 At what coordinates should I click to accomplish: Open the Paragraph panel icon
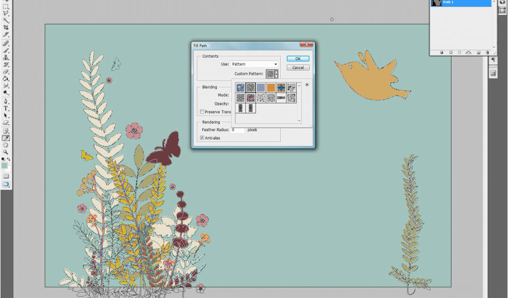494,60
